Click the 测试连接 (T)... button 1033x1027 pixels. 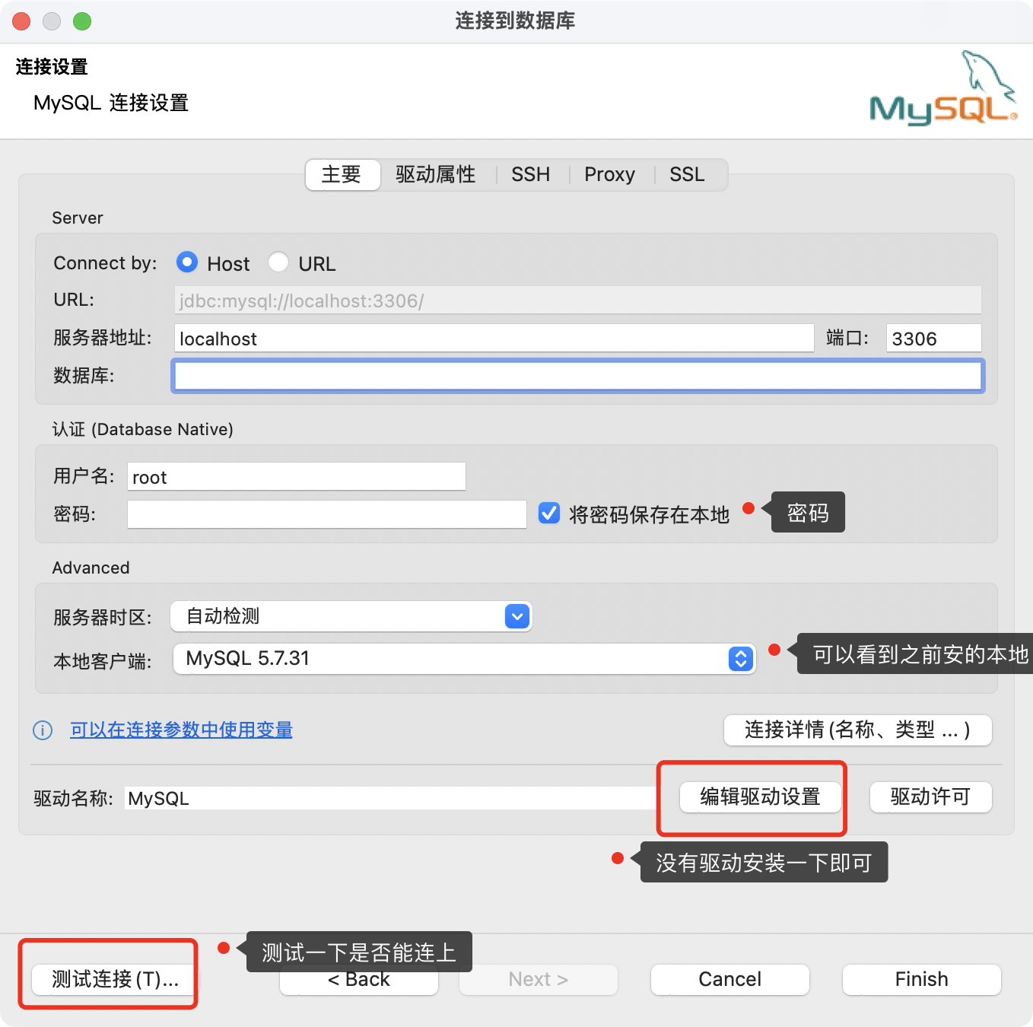click(116, 979)
